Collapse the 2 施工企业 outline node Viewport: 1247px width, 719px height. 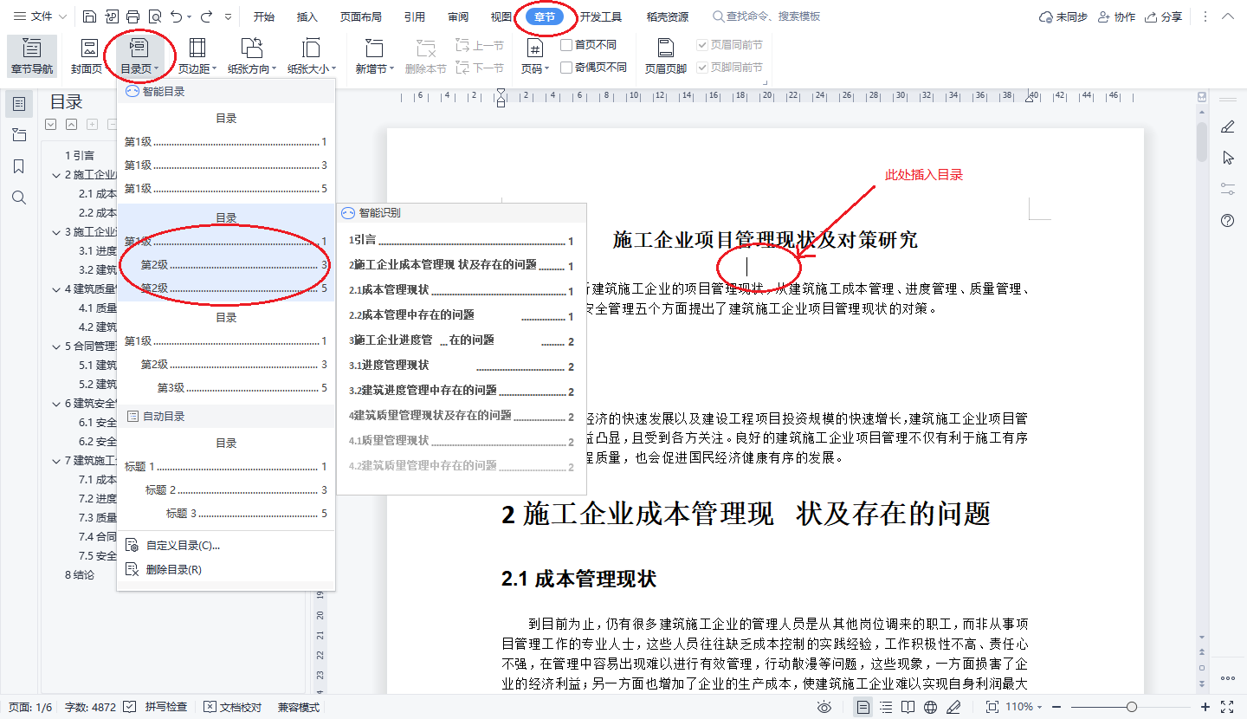55,174
